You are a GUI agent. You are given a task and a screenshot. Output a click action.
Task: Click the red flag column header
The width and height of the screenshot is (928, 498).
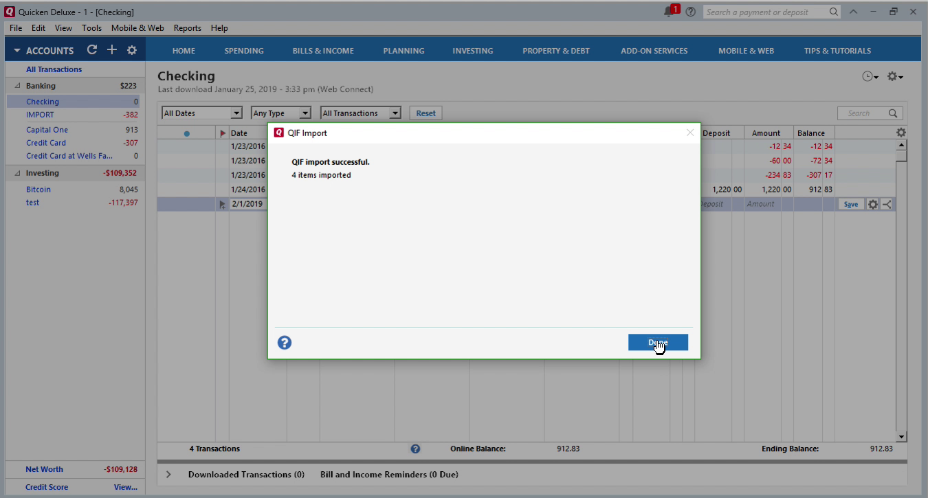(x=222, y=133)
